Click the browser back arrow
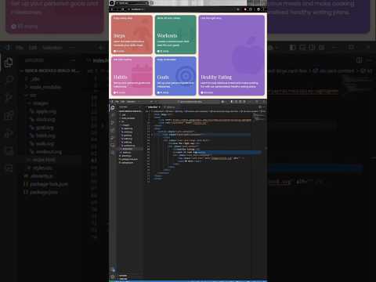Screen dimensions: 376x282 point(112,9)
